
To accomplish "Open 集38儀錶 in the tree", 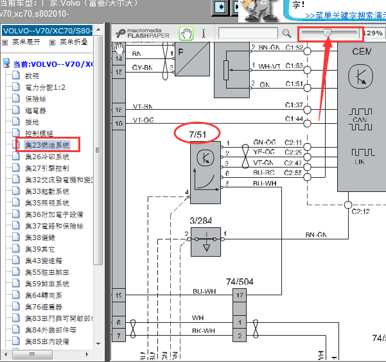I will [x=40, y=237].
